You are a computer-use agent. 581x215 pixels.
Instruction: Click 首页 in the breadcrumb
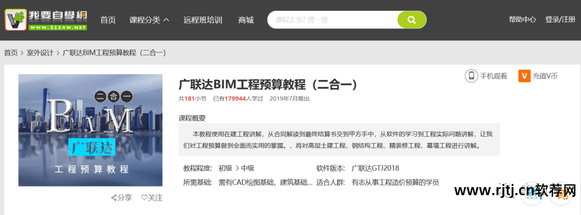[x=11, y=53]
